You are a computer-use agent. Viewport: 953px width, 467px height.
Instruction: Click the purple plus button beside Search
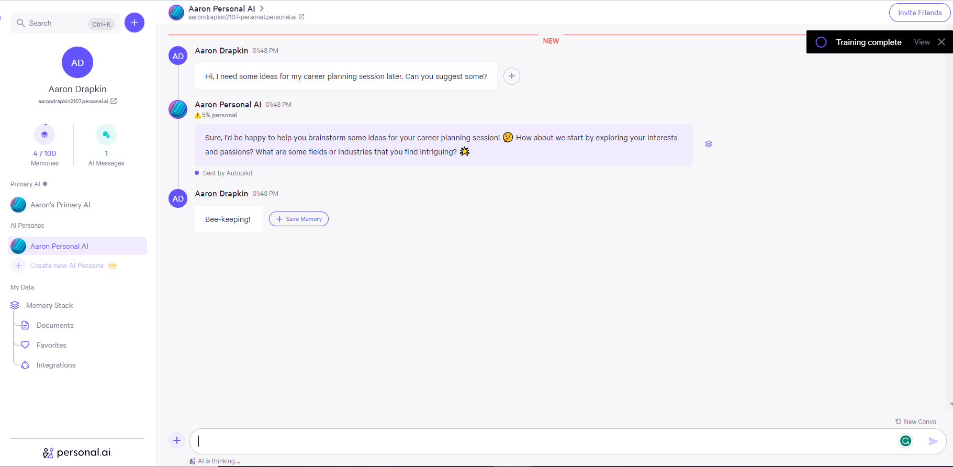pyautogui.click(x=134, y=23)
